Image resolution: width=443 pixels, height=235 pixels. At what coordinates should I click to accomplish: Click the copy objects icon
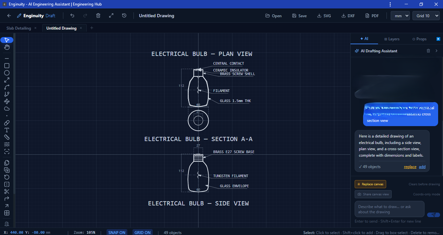[x=7, y=163]
